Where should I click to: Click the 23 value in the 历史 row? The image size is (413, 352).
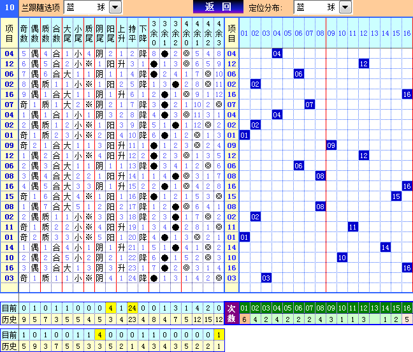tap(132, 319)
